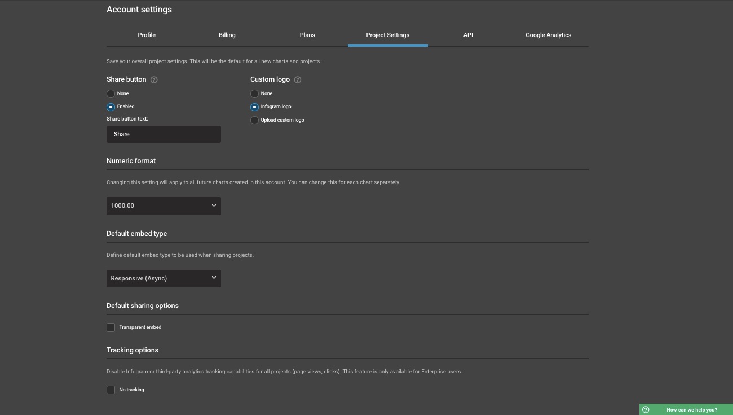Screen dimensions: 733x415
Task: Click help icon next to Share button
Action: (x=154, y=80)
